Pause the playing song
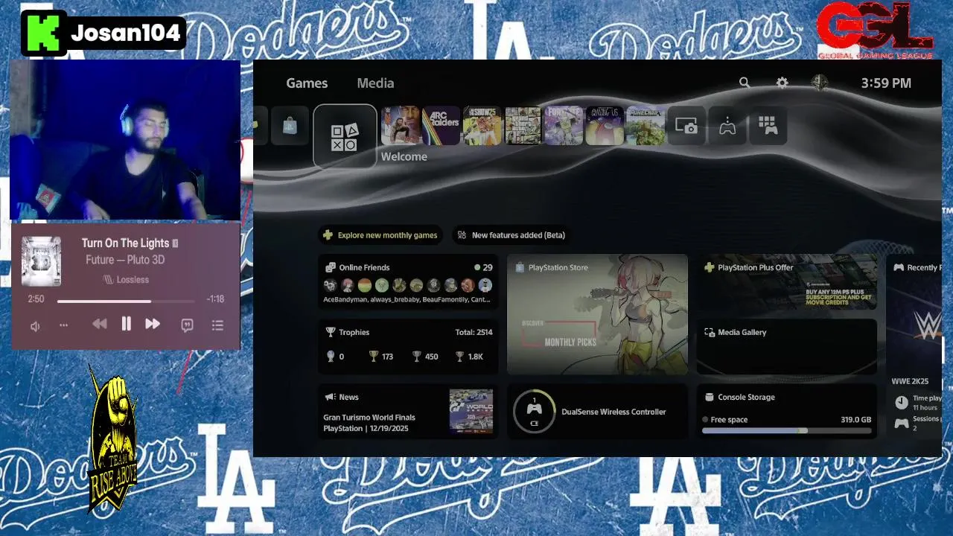The height and width of the screenshot is (536, 953). (x=126, y=324)
